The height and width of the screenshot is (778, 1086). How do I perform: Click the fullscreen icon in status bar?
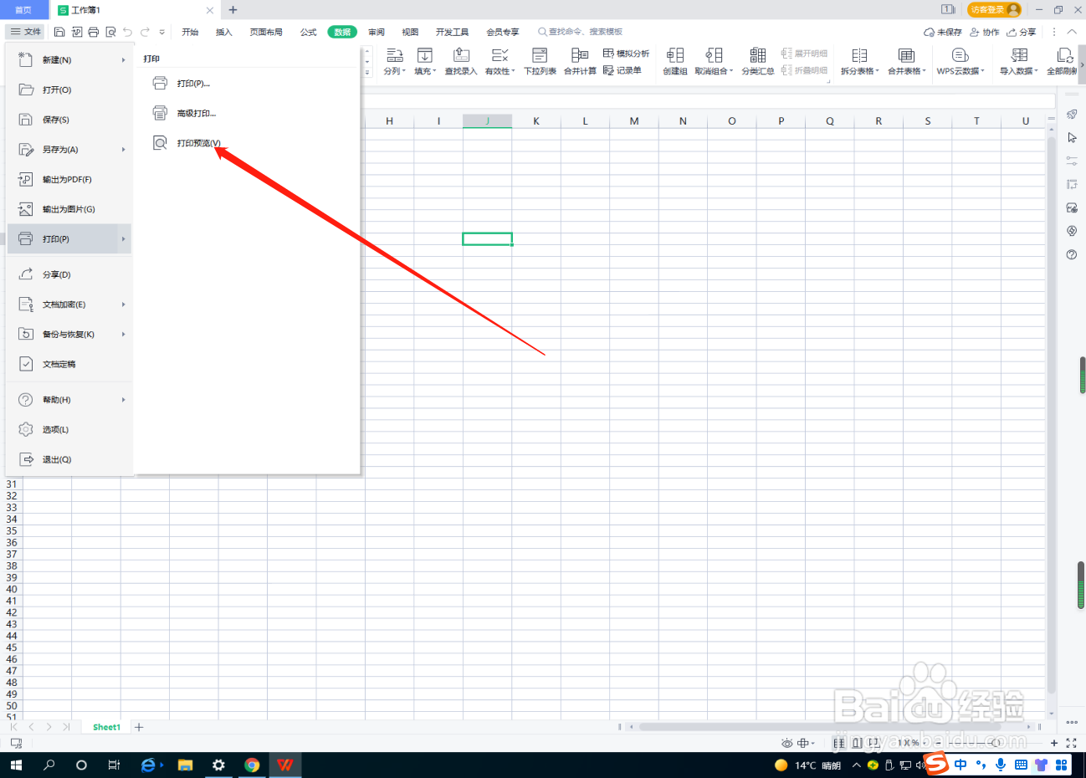click(x=1071, y=743)
